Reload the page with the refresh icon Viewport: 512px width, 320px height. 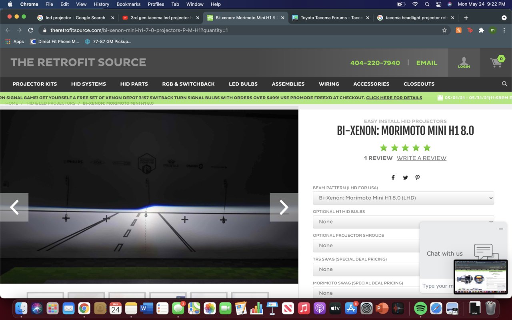[30, 30]
